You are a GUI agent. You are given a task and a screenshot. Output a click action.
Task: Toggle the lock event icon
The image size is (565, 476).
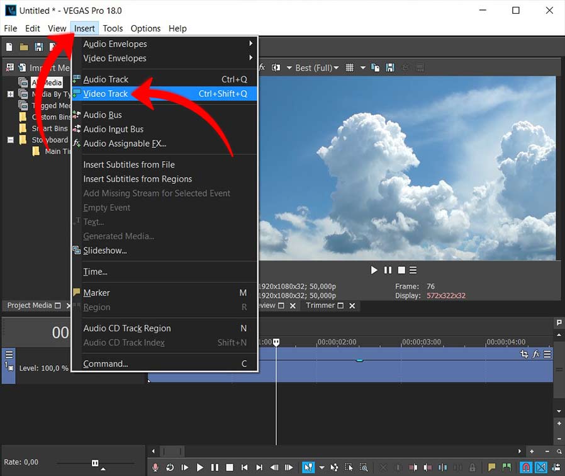[x=472, y=468]
